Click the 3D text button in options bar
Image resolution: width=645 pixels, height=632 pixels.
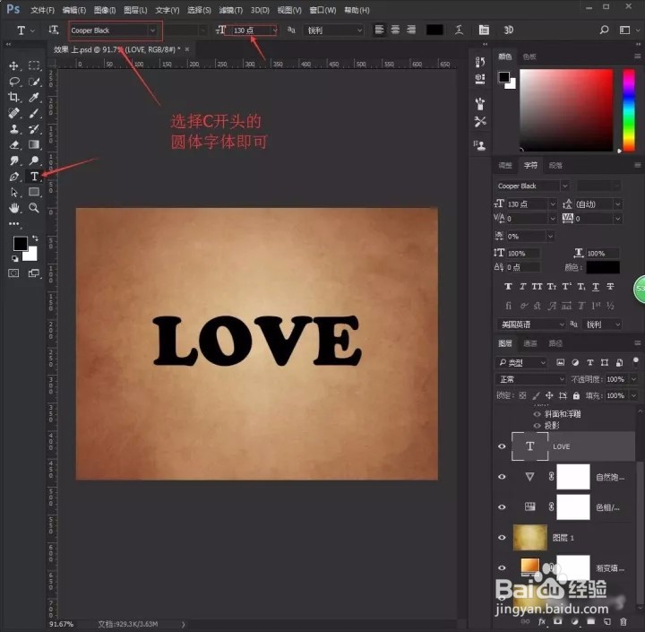(509, 30)
